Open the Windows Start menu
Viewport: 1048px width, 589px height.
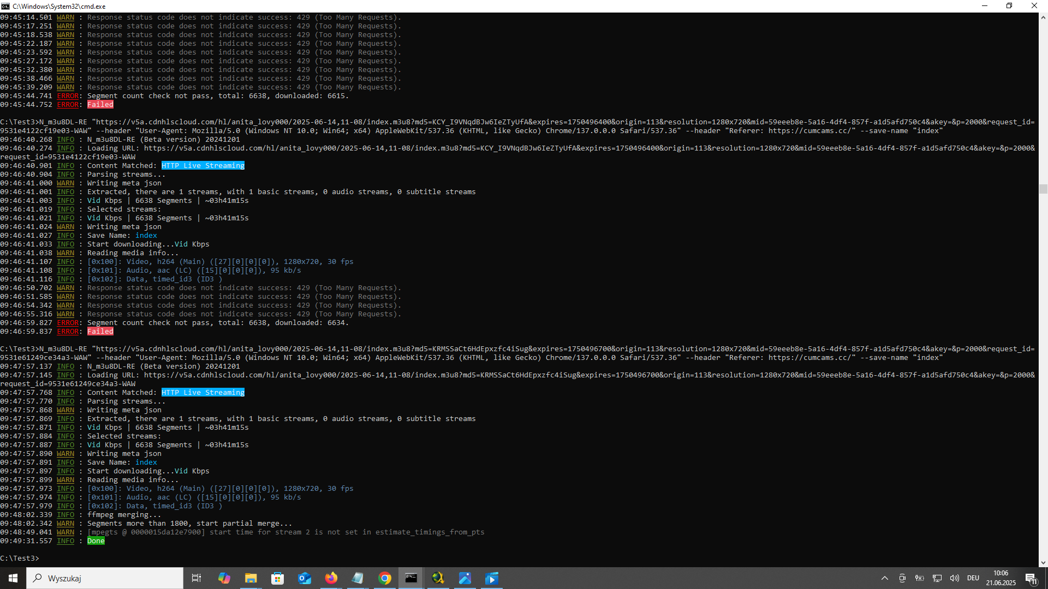(x=13, y=578)
